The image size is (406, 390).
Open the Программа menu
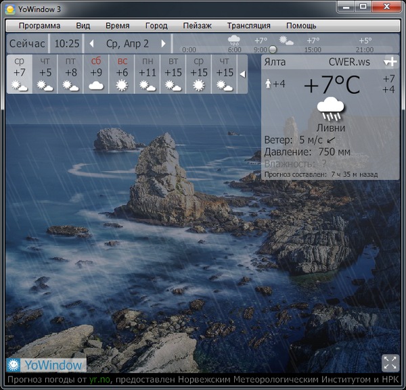[39, 26]
